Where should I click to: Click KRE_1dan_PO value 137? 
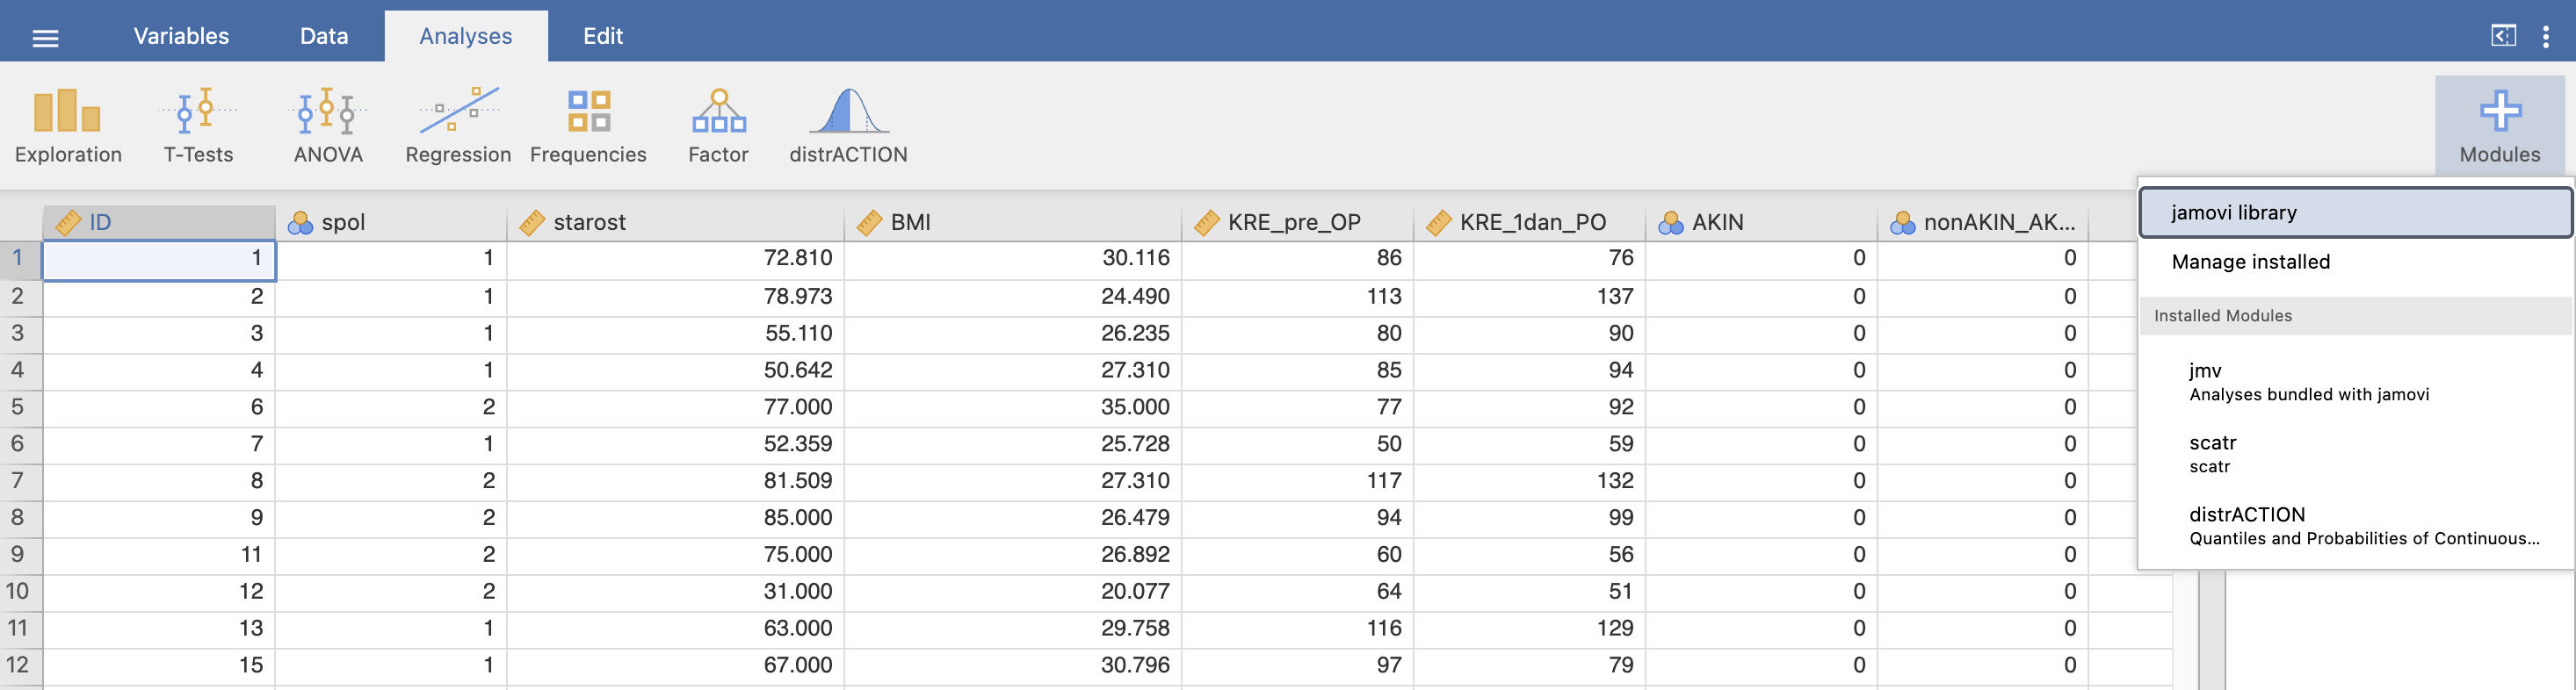[x=1530, y=297]
